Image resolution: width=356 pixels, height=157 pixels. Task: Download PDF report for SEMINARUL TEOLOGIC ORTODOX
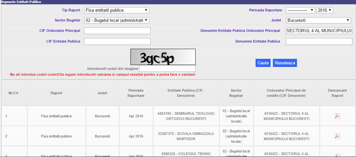click(337, 116)
